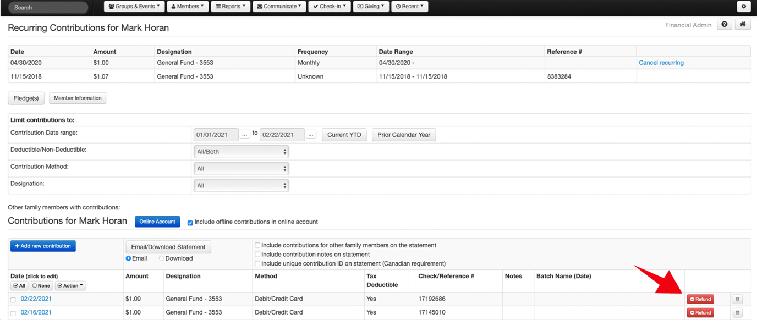The height and width of the screenshot is (320, 757).
Task: Switch to Member Information
Action: pyautogui.click(x=77, y=98)
